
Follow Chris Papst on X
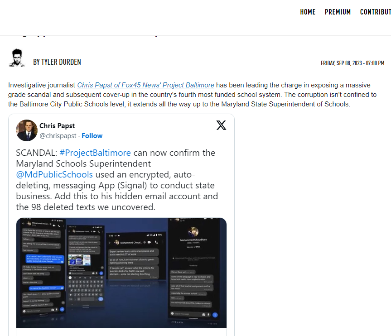(x=92, y=136)
